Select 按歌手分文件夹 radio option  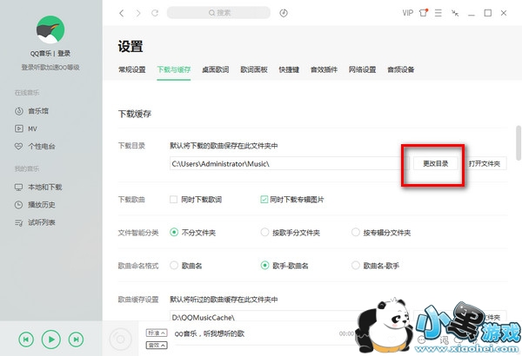pos(264,233)
